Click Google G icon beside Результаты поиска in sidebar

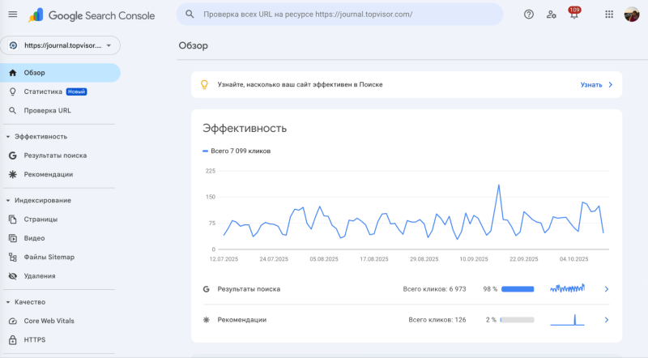pos(13,156)
